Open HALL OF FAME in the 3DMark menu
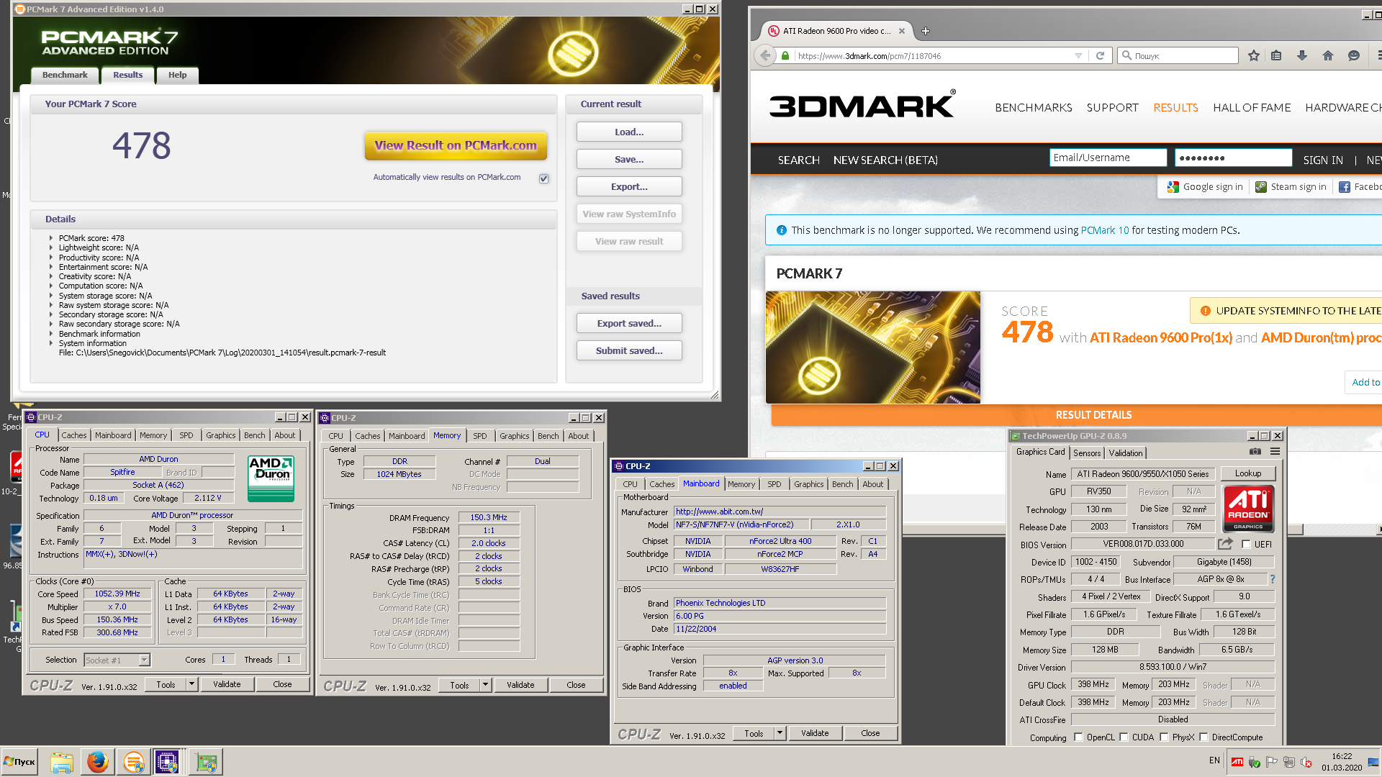Screen dimensions: 1382x777 click(1252, 108)
